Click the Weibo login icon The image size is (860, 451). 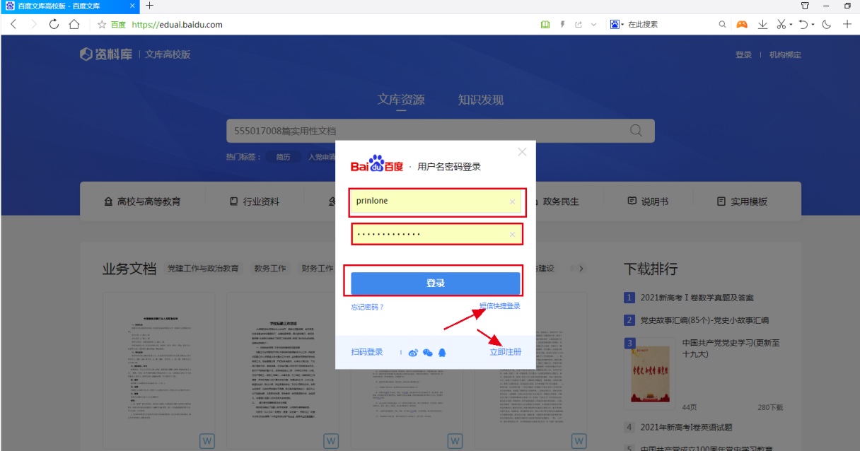(x=414, y=353)
